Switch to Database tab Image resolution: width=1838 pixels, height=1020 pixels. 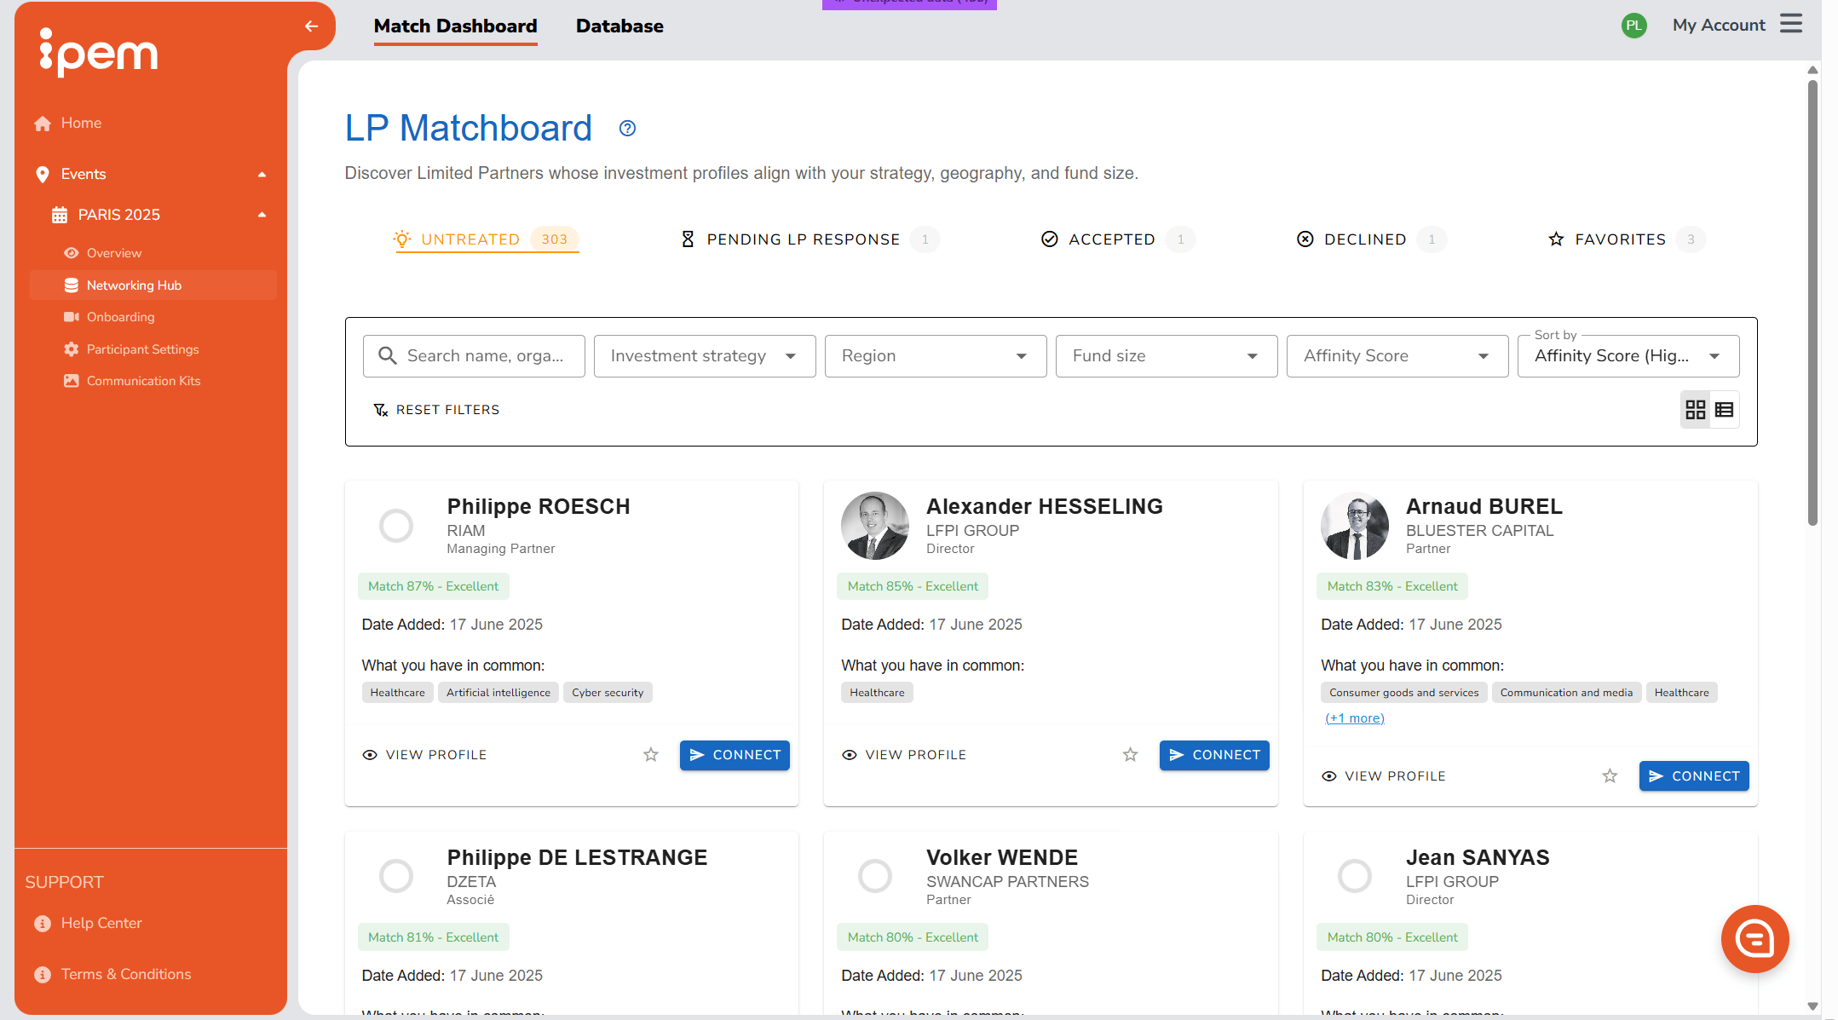(619, 26)
